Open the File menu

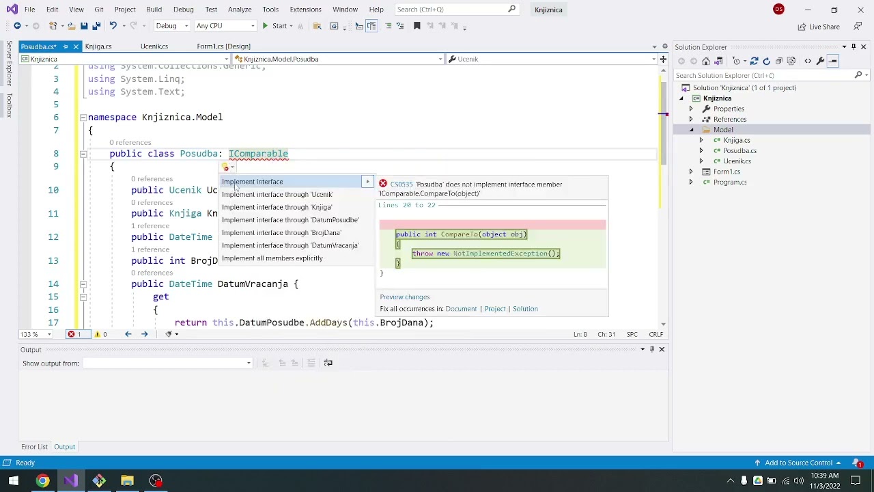click(29, 10)
